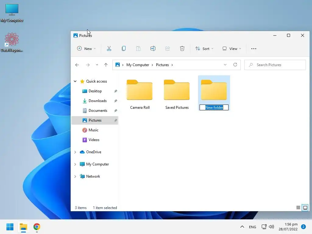Open the Windows Start menu
Screen dimensions: 312x234
coord(10,227)
